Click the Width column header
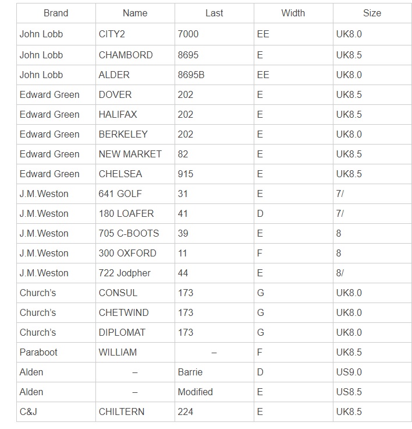The image size is (412, 429). coord(293,13)
